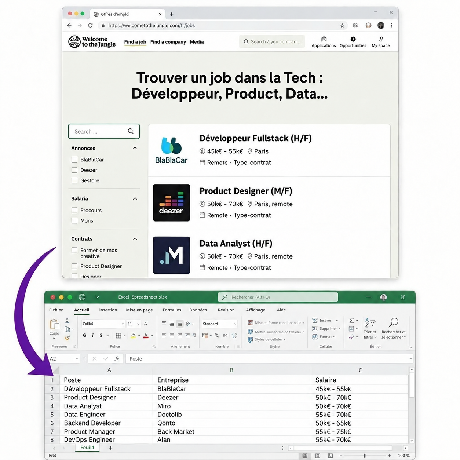Click the AutoSum sigma icon
The width and height of the screenshot is (460, 460).
351,320
